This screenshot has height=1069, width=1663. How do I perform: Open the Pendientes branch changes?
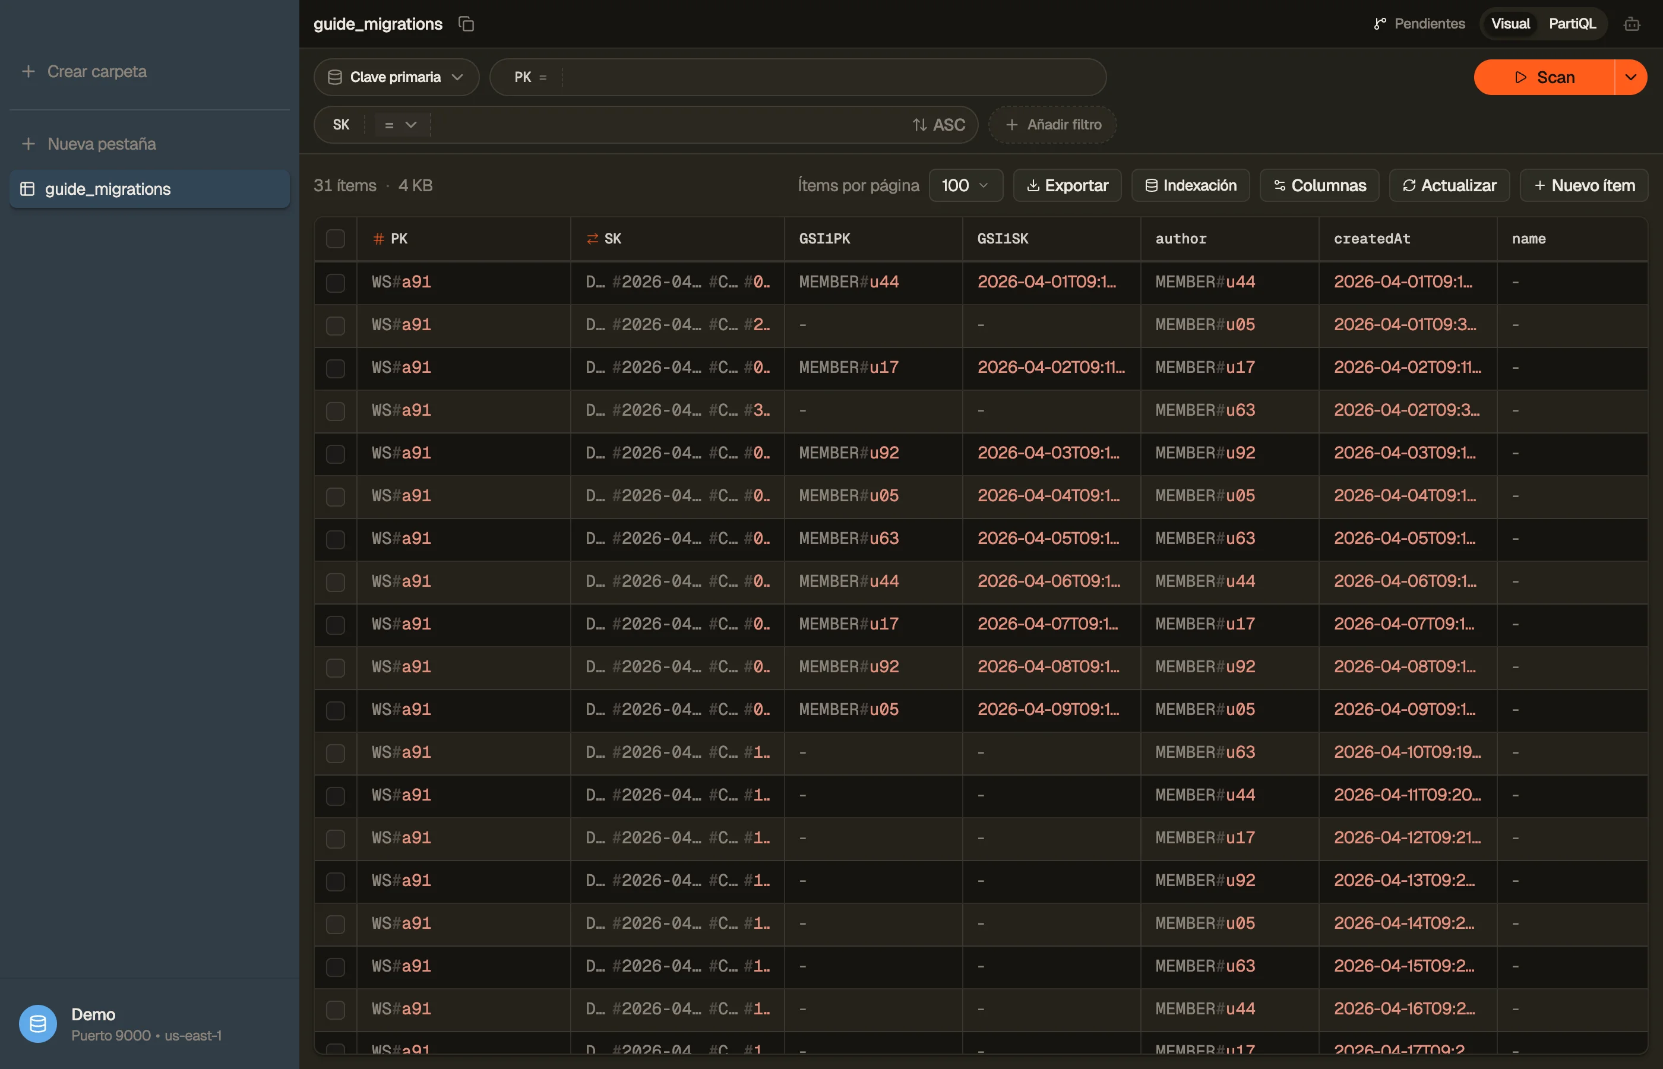click(x=1419, y=24)
